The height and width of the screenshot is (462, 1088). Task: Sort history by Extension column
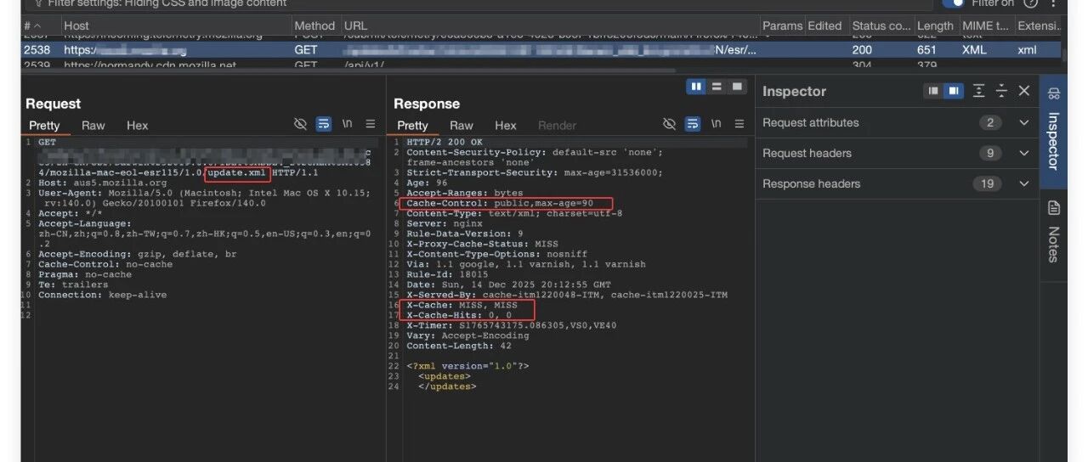tap(1039, 25)
